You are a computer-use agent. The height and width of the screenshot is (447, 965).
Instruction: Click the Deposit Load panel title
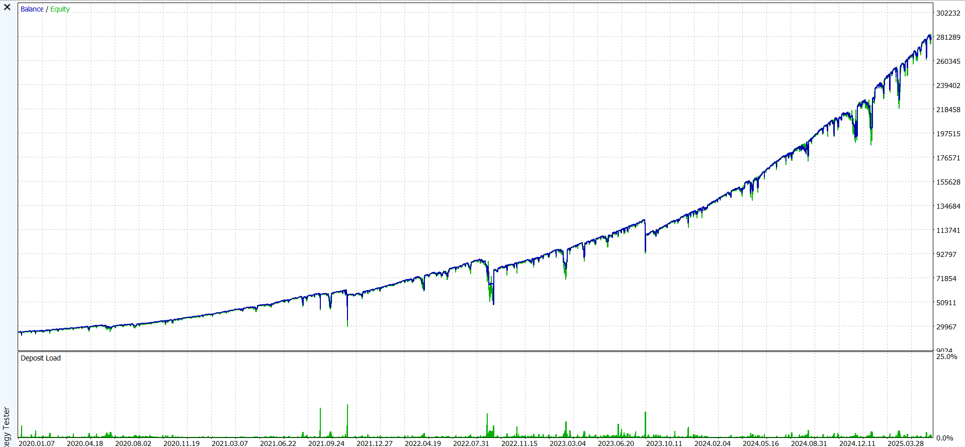(40, 358)
